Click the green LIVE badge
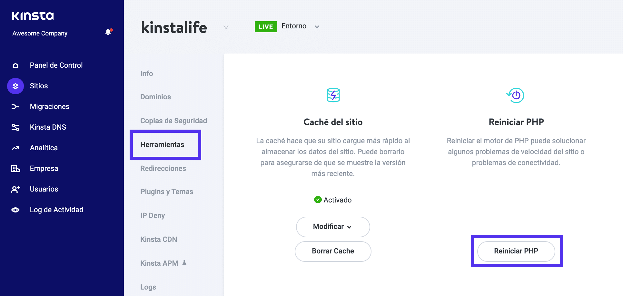Screen dimensions: 623x296 [x=266, y=26]
